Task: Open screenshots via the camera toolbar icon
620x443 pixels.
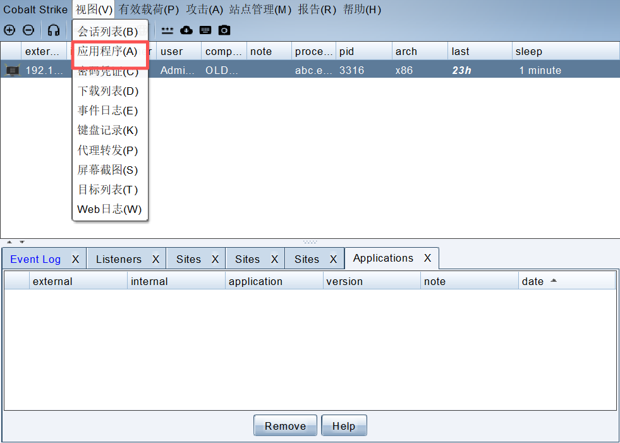Action: pos(224,30)
